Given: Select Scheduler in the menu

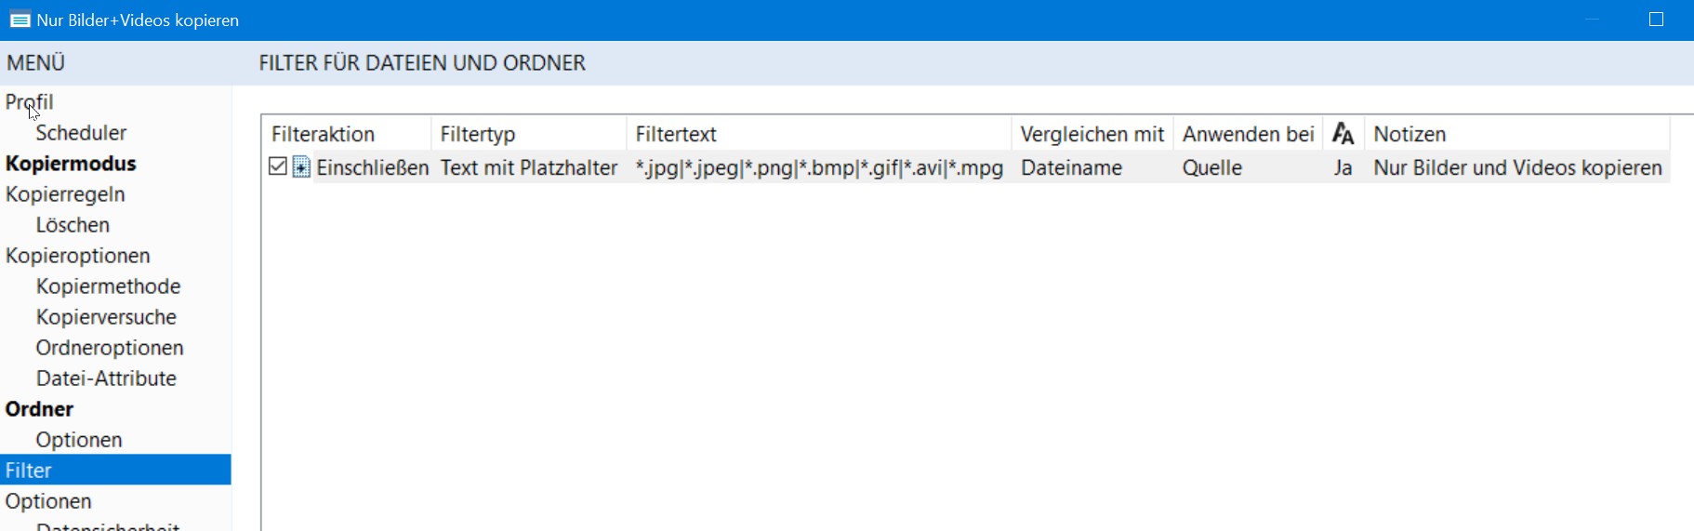Looking at the screenshot, I should point(81,133).
